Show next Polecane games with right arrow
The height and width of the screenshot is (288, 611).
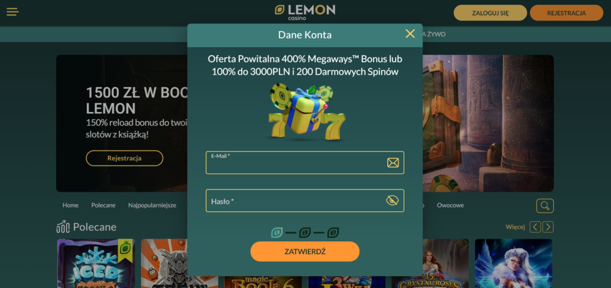pos(548,227)
